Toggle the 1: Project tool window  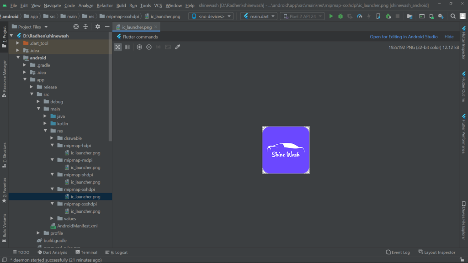[x=4, y=37]
